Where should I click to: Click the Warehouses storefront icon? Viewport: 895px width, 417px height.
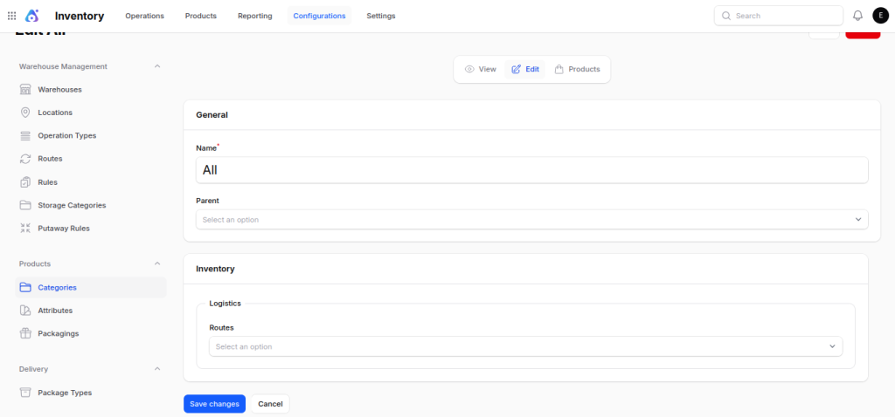coord(25,90)
